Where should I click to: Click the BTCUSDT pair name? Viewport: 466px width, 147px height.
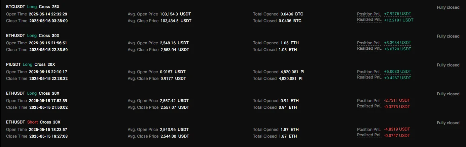[15, 7]
